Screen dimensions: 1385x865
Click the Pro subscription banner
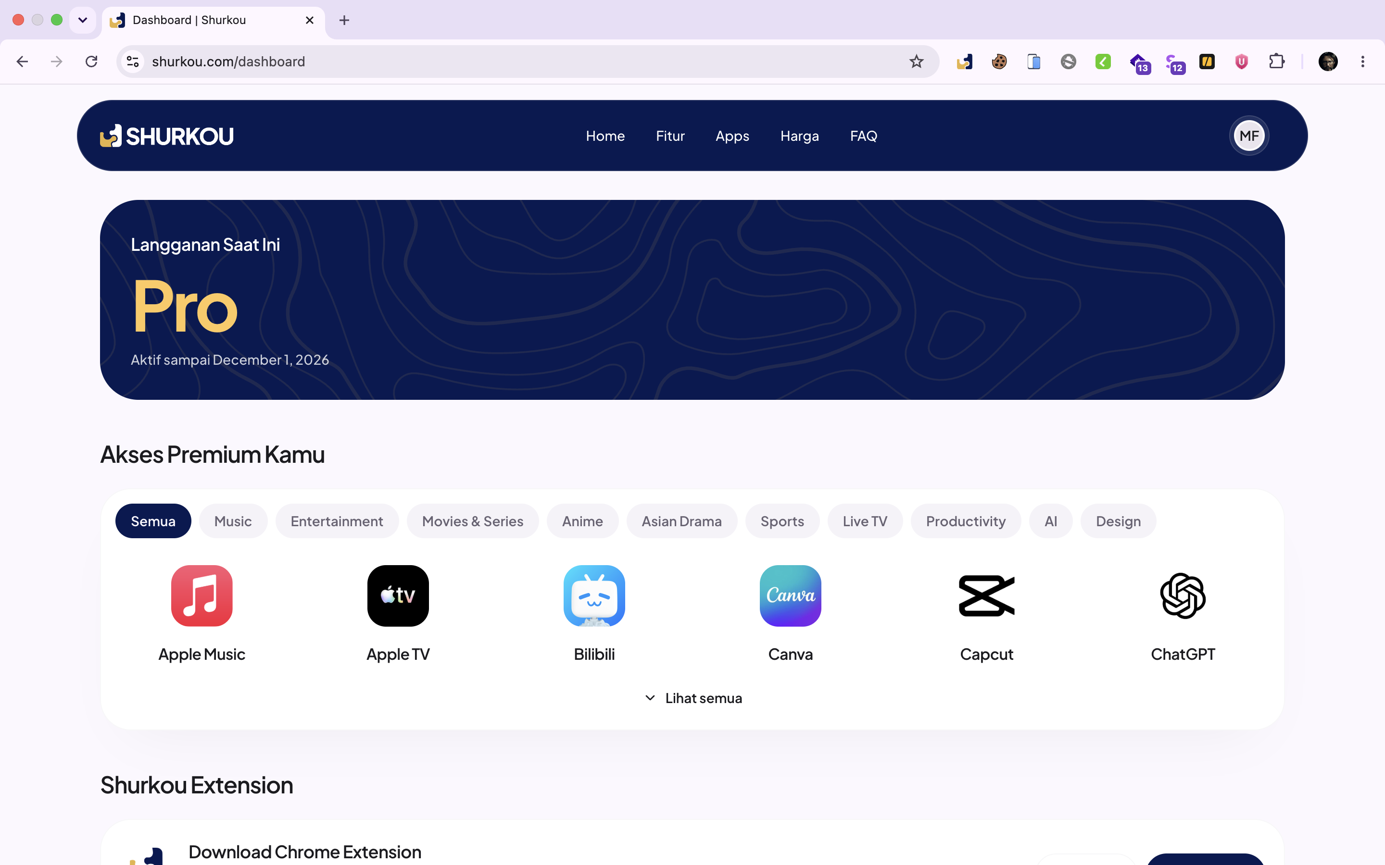coord(692,299)
